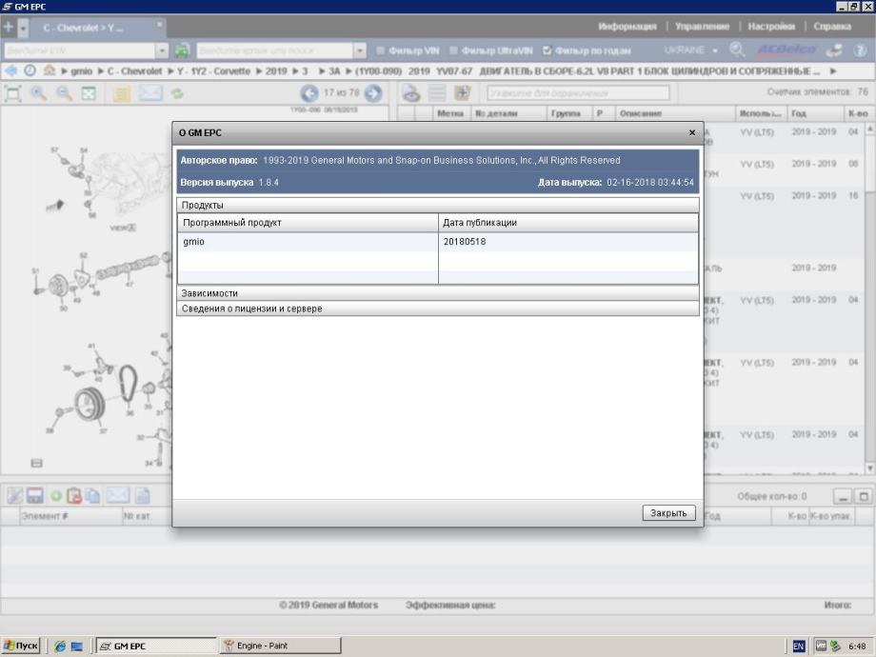Open the Пуск start menu
This screenshot has width=876, height=657.
click(x=21, y=646)
